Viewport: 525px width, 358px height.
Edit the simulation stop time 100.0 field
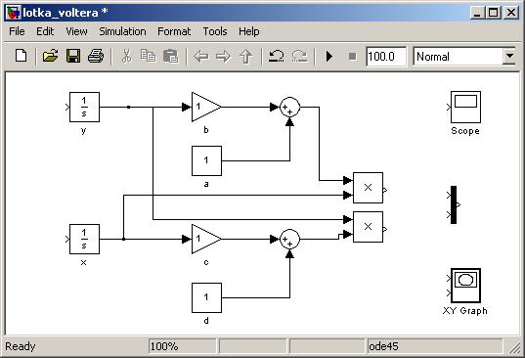point(386,57)
